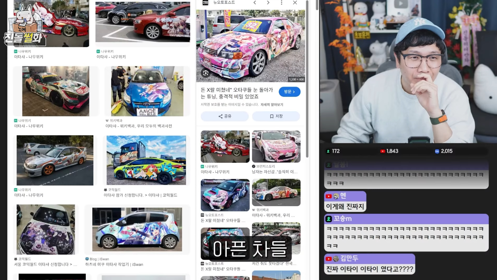This screenshot has height=280, width=497.
Task: Click the share icon in 공유 button
Action: [220, 116]
